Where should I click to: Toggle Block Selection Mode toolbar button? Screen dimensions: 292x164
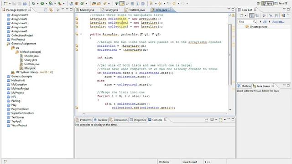click(132, 3)
